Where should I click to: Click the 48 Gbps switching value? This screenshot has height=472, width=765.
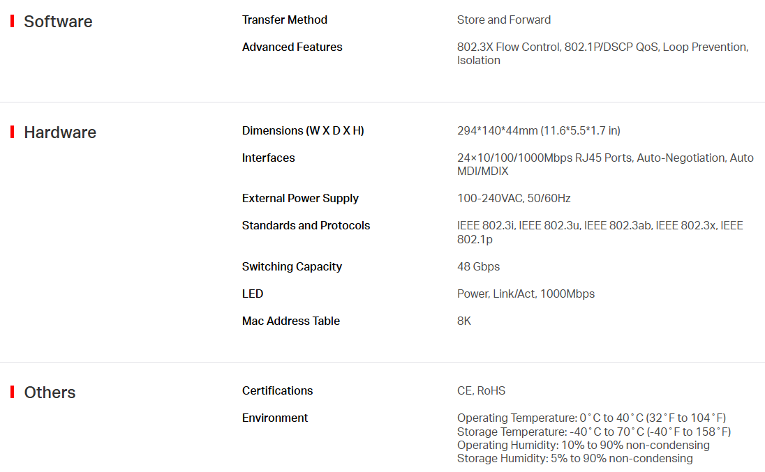tap(479, 267)
